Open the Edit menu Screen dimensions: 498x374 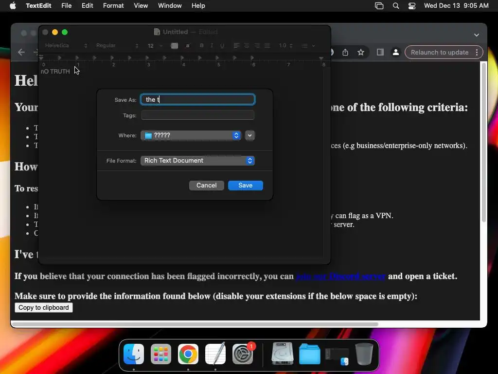point(87,6)
